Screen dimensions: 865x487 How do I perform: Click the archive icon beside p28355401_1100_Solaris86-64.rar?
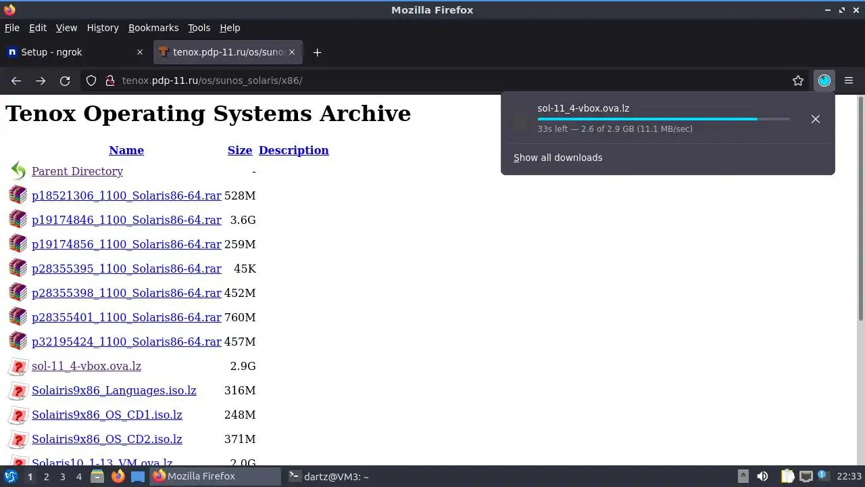(x=18, y=317)
